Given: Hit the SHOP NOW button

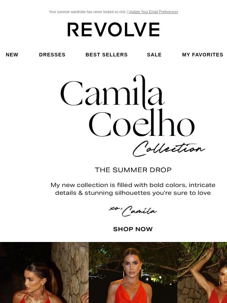Looking at the screenshot, I should click(x=133, y=229).
